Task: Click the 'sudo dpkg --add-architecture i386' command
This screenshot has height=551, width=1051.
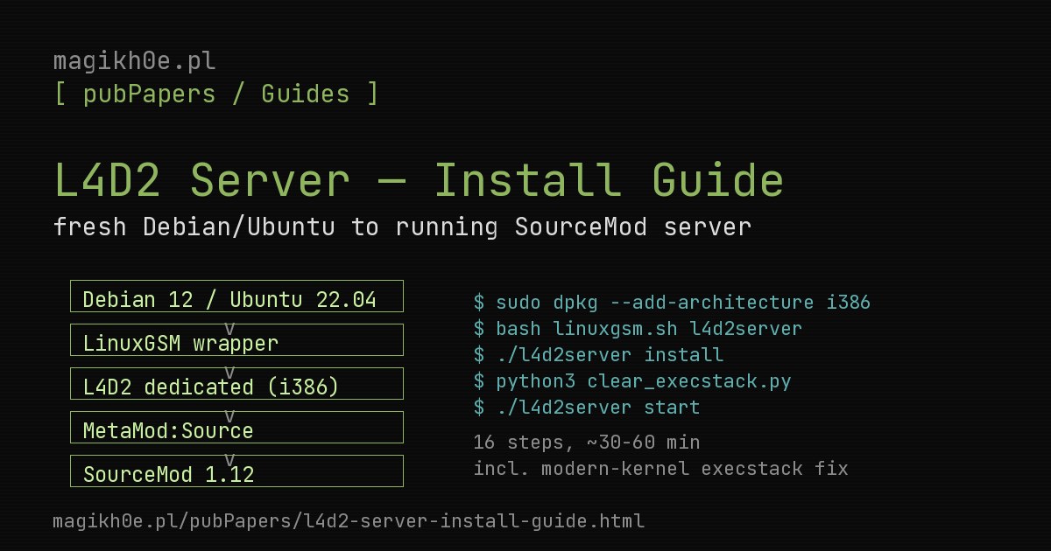Action: (672, 303)
